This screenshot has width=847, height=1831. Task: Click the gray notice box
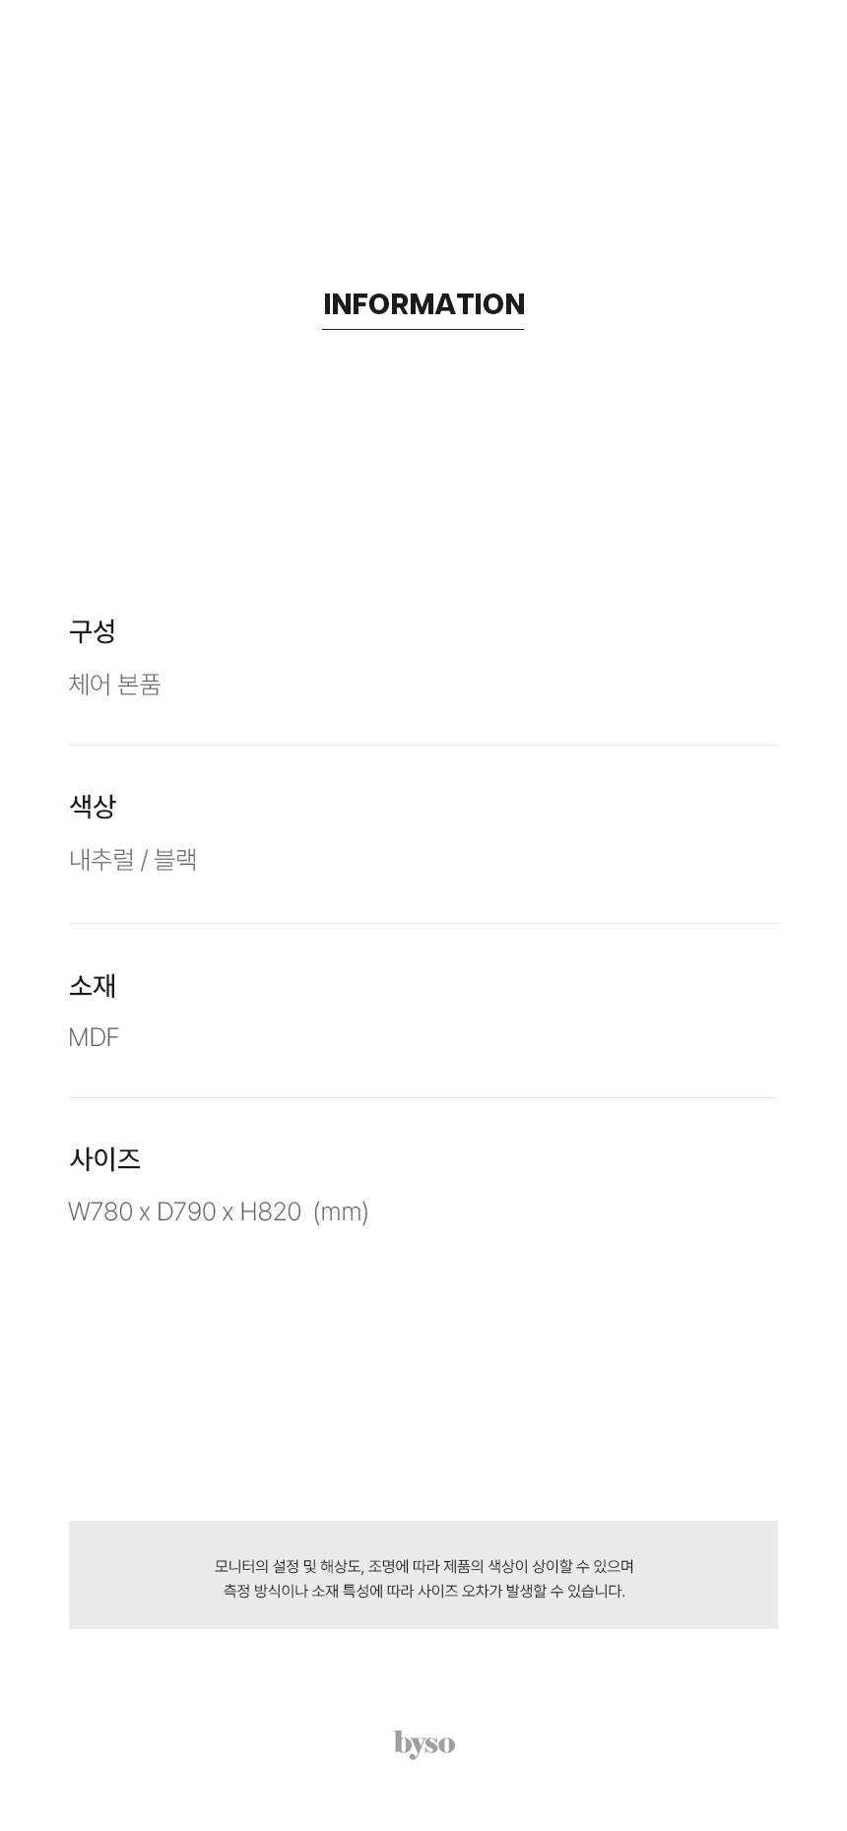pyautogui.click(x=423, y=1574)
